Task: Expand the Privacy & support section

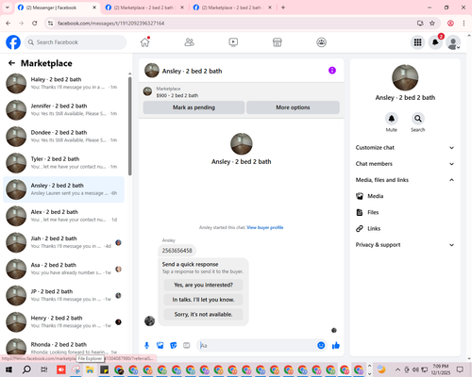Action: point(405,245)
